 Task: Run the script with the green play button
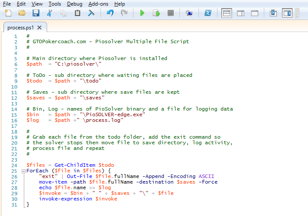pos(142,13)
